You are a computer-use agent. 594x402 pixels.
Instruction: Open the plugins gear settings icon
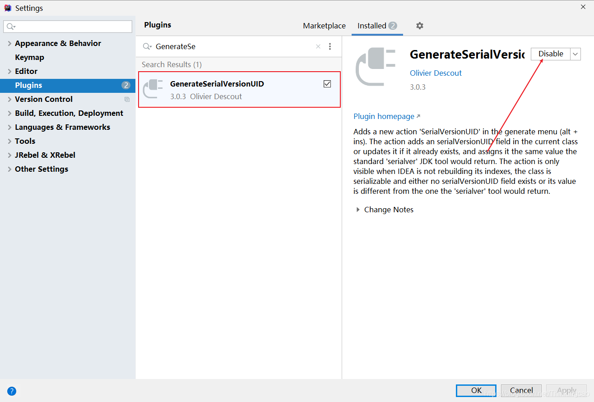(420, 26)
